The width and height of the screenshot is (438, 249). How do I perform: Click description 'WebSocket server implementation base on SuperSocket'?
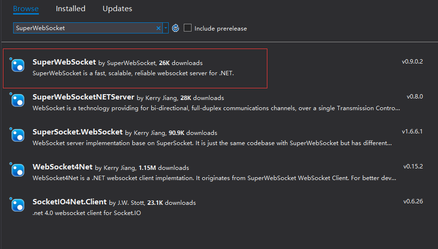[x=212, y=143]
